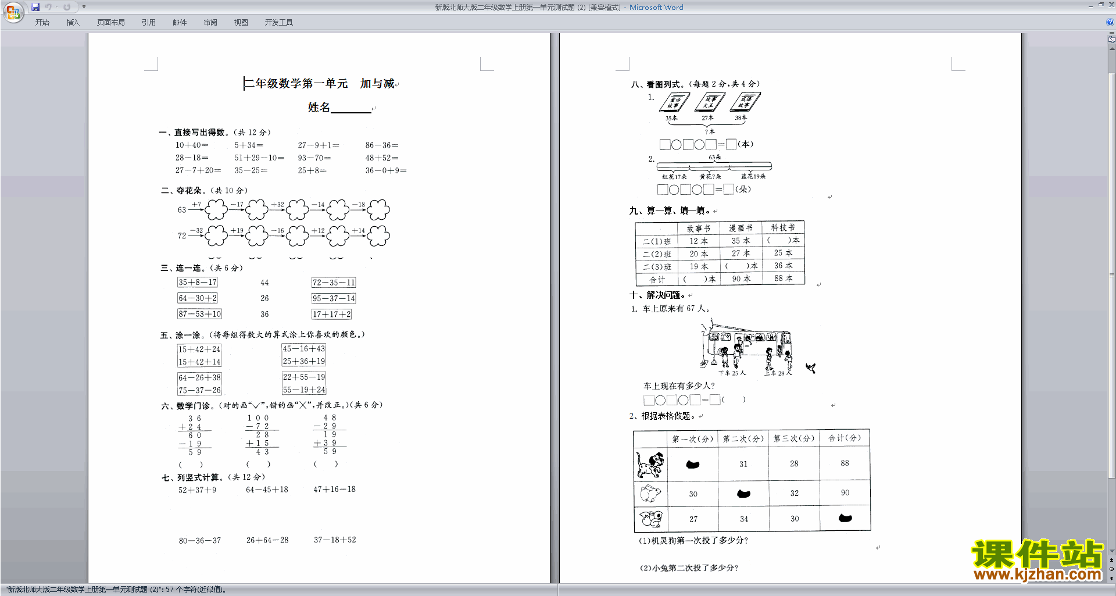This screenshot has width=1116, height=596.
Task: Redo the last action
Action: (x=67, y=7)
